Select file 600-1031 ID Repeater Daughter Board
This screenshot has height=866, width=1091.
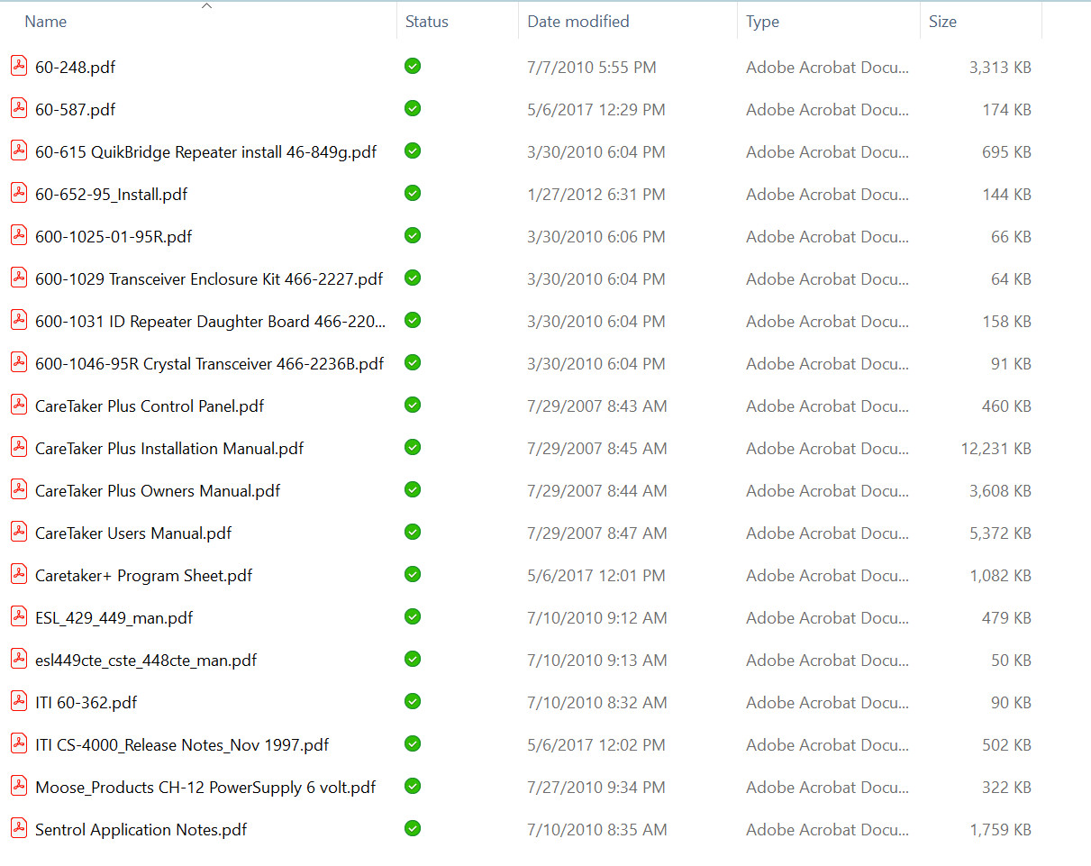[210, 322]
